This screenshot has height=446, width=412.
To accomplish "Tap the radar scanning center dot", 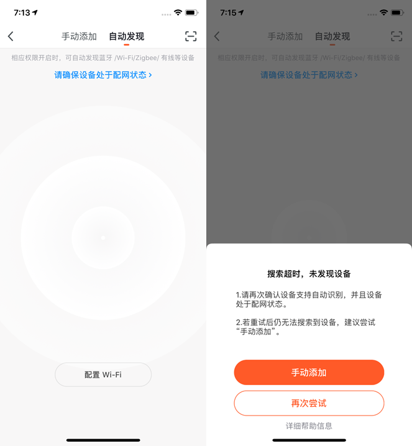I will point(103,238).
